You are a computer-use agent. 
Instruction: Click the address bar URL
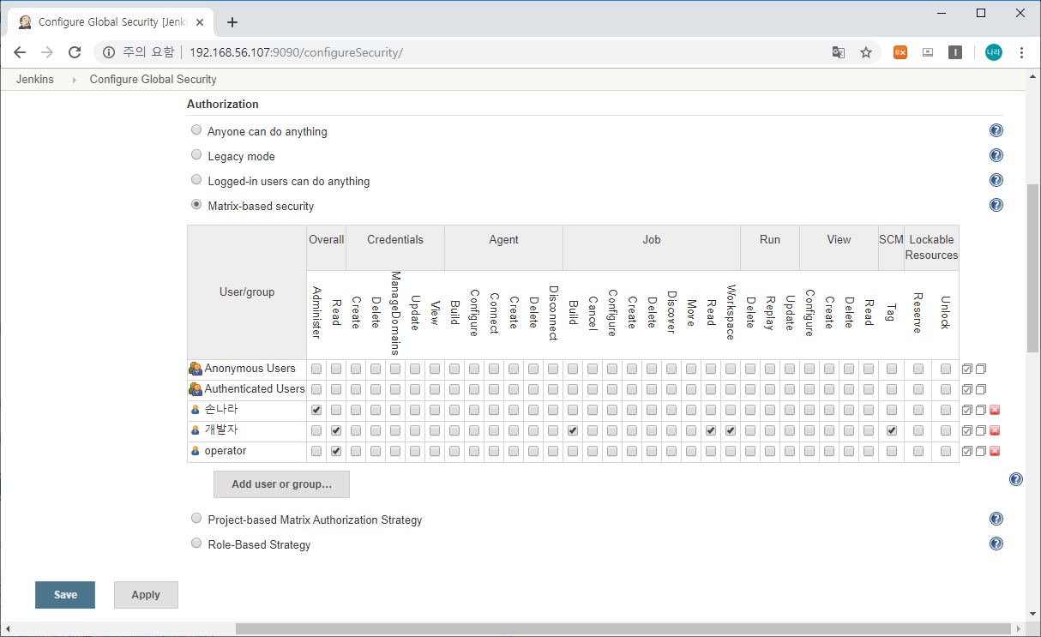pos(296,52)
